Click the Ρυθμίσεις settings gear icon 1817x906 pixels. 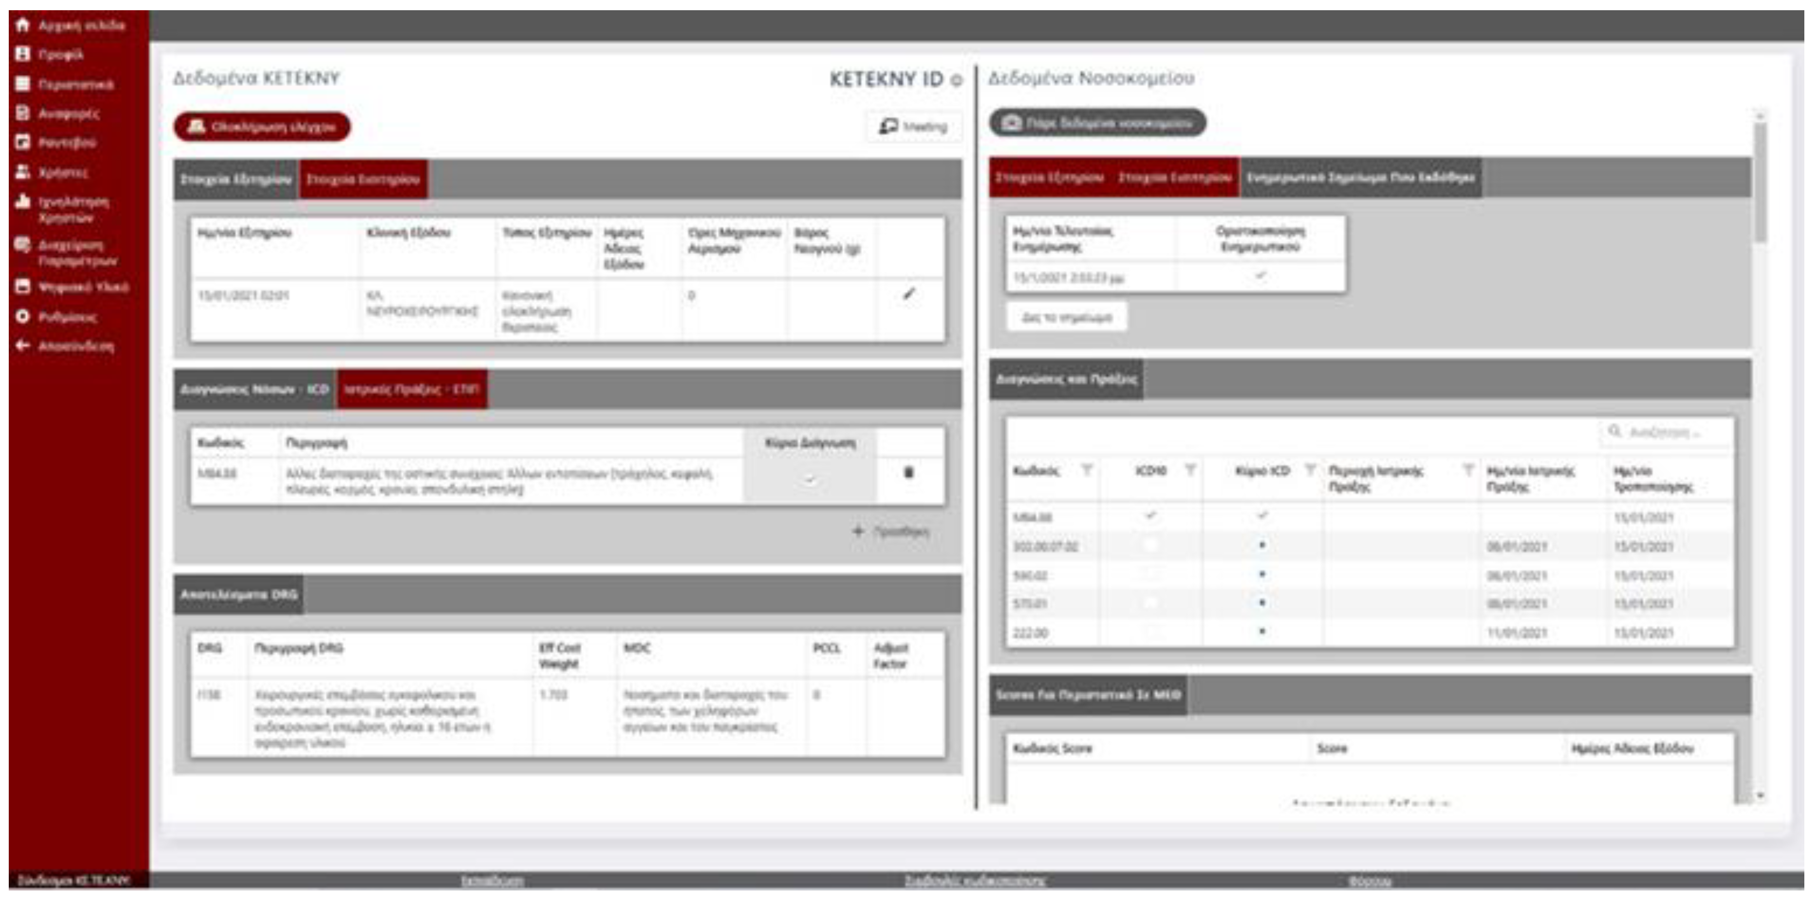22,317
